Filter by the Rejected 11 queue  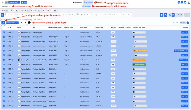[x=24, y=11]
